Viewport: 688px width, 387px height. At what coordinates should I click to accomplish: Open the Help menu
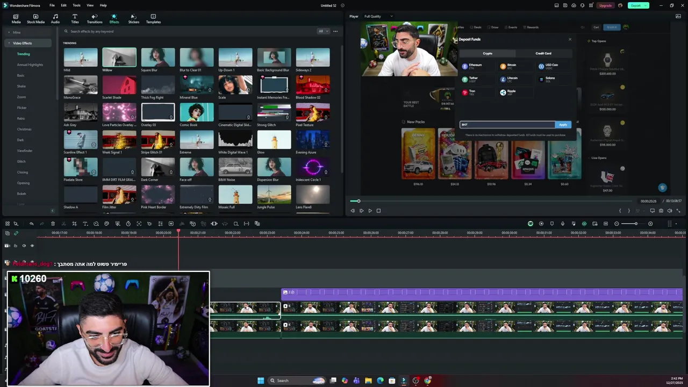click(x=103, y=5)
